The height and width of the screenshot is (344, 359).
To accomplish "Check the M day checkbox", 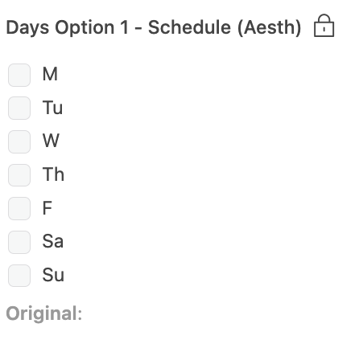I will pyautogui.click(x=19, y=75).
